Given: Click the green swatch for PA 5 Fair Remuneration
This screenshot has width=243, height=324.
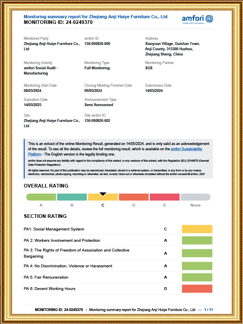Looking at the screenshot, I should [x=197, y=277].
